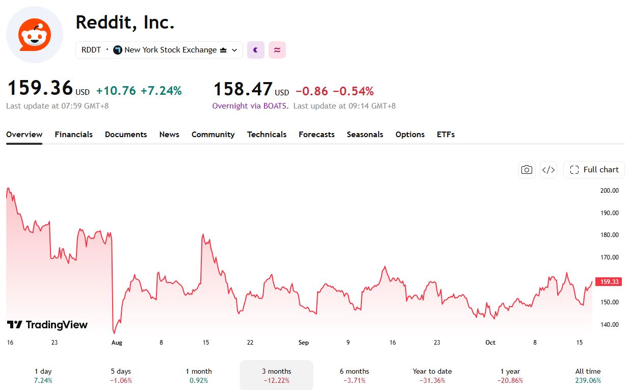This screenshot has height=390, width=629.
Task: Click the Oct date axis label
Action: tap(490, 343)
